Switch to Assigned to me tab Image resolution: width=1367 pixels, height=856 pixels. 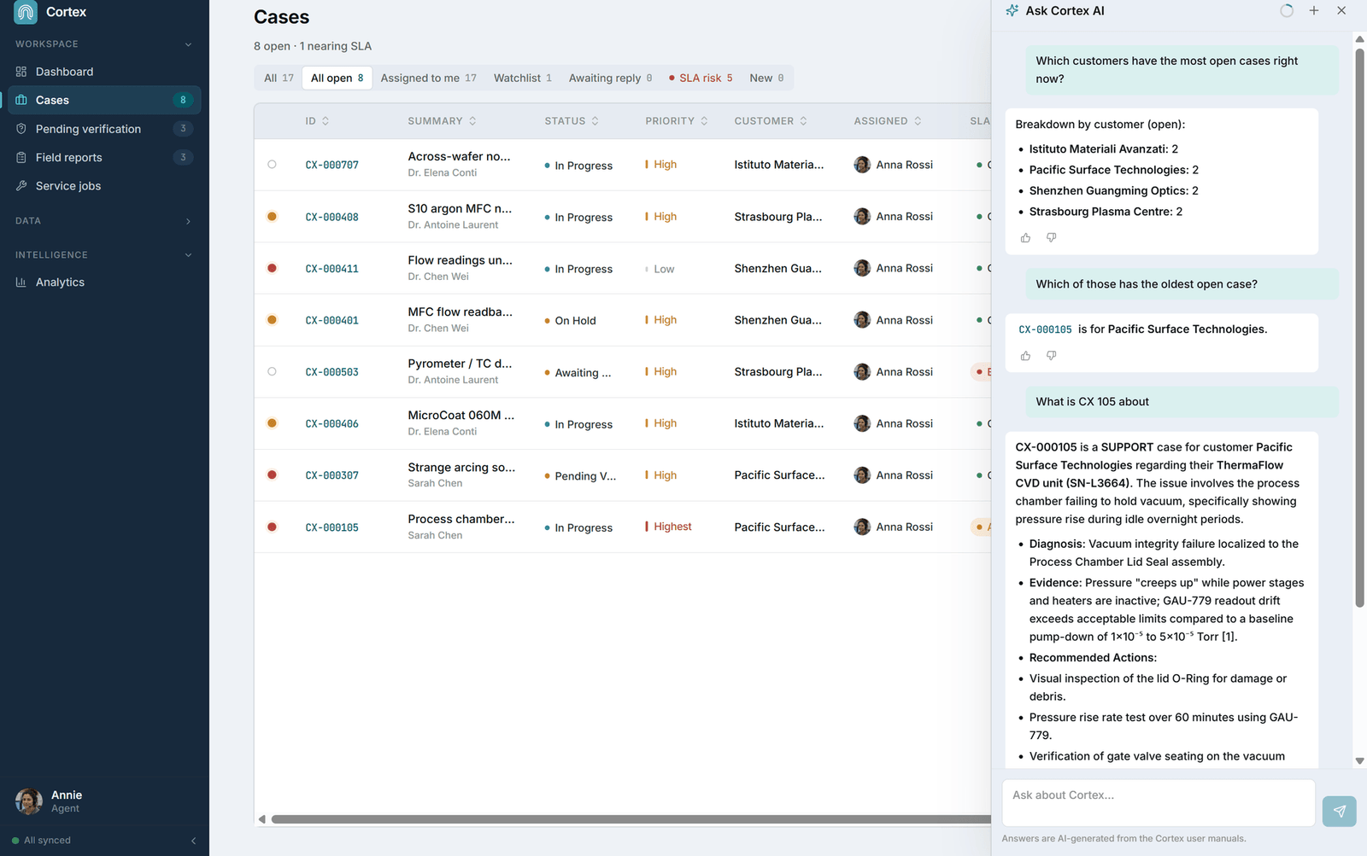click(428, 78)
